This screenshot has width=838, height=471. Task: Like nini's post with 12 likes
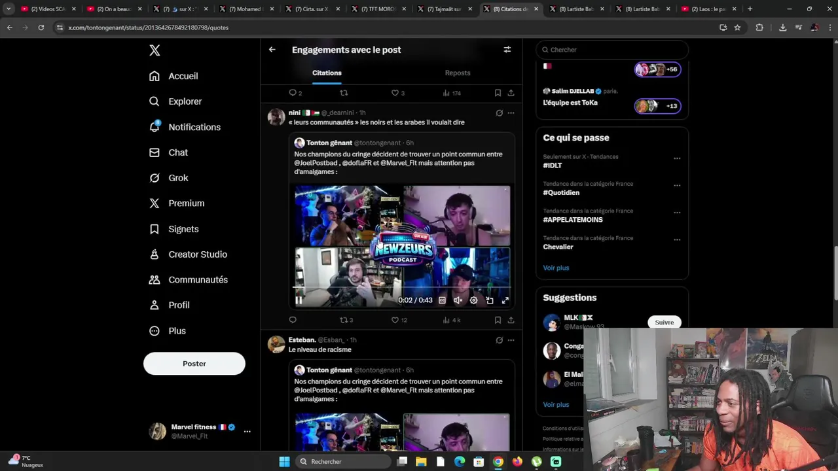coord(399,320)
